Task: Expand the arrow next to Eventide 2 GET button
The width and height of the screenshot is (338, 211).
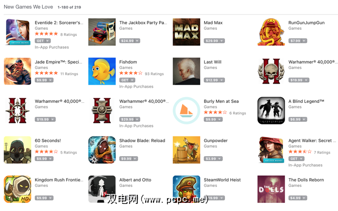Action: (48, 41)
